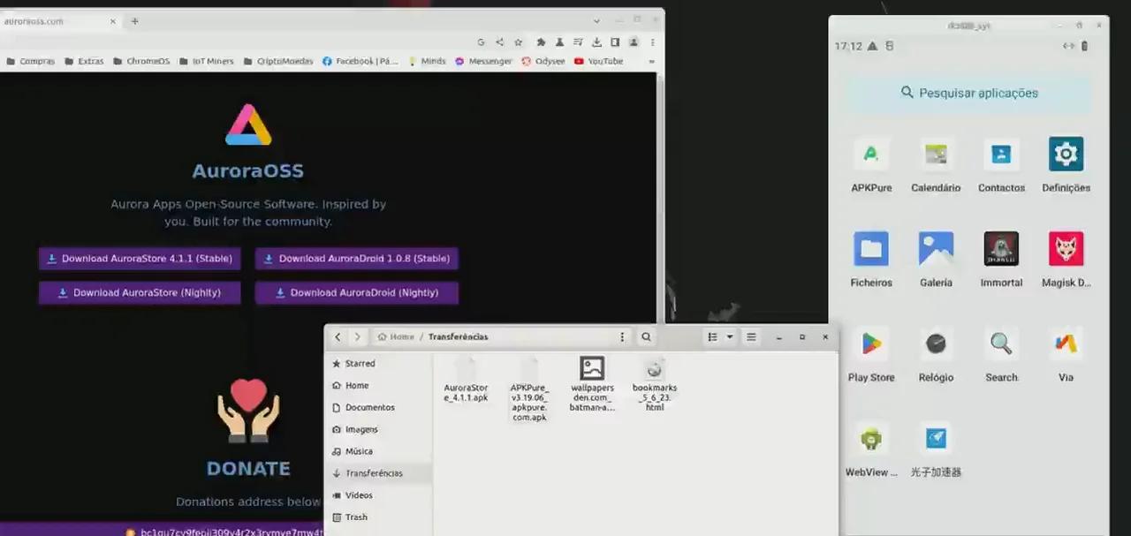The image size is (1131, 536).
Task: Open Ficheiros file app
Action: (x=871, y=249)
